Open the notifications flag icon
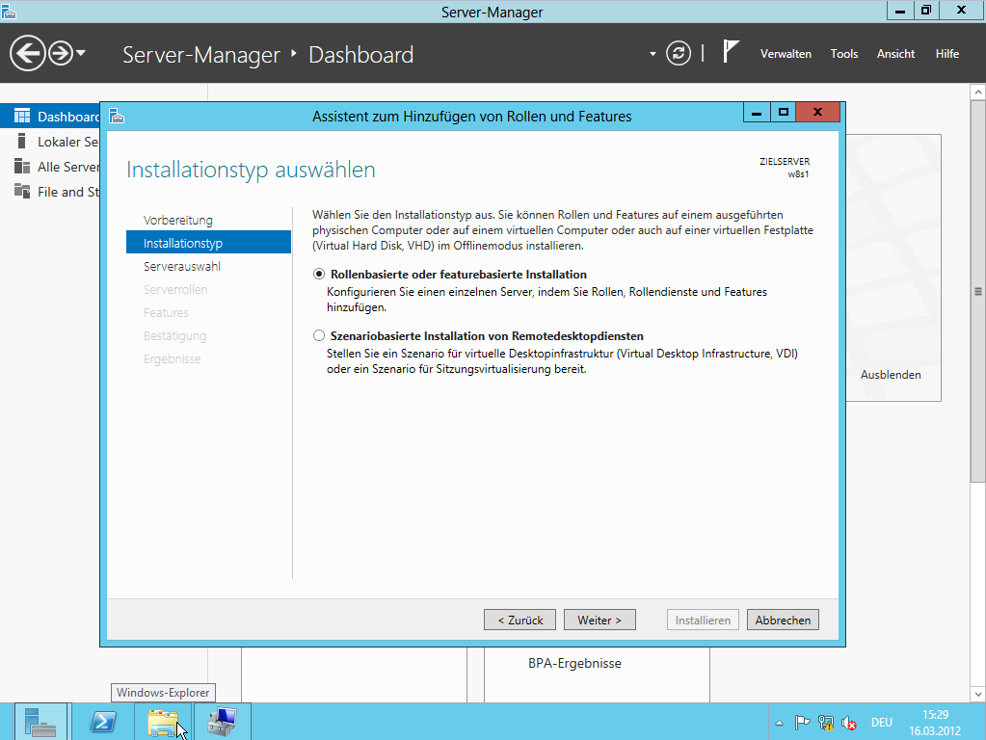This screenshot has height=740, width=986. [x=731, y=53]
